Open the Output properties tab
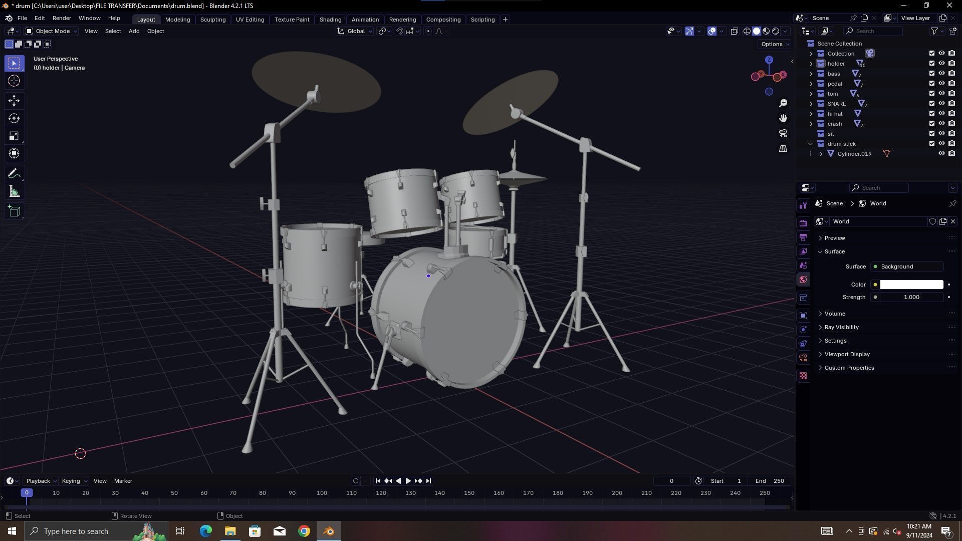Viewport: 962px width, 541px height. 803,237
